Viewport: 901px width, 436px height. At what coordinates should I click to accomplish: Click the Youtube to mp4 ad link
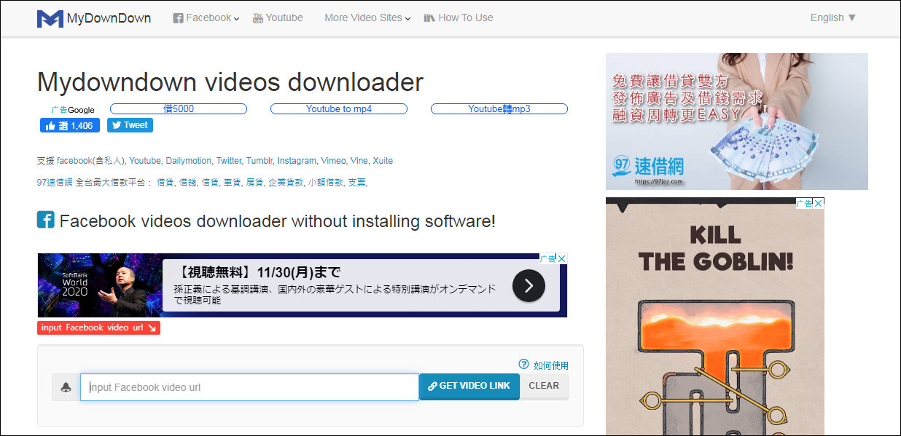[x=339, y=109]
